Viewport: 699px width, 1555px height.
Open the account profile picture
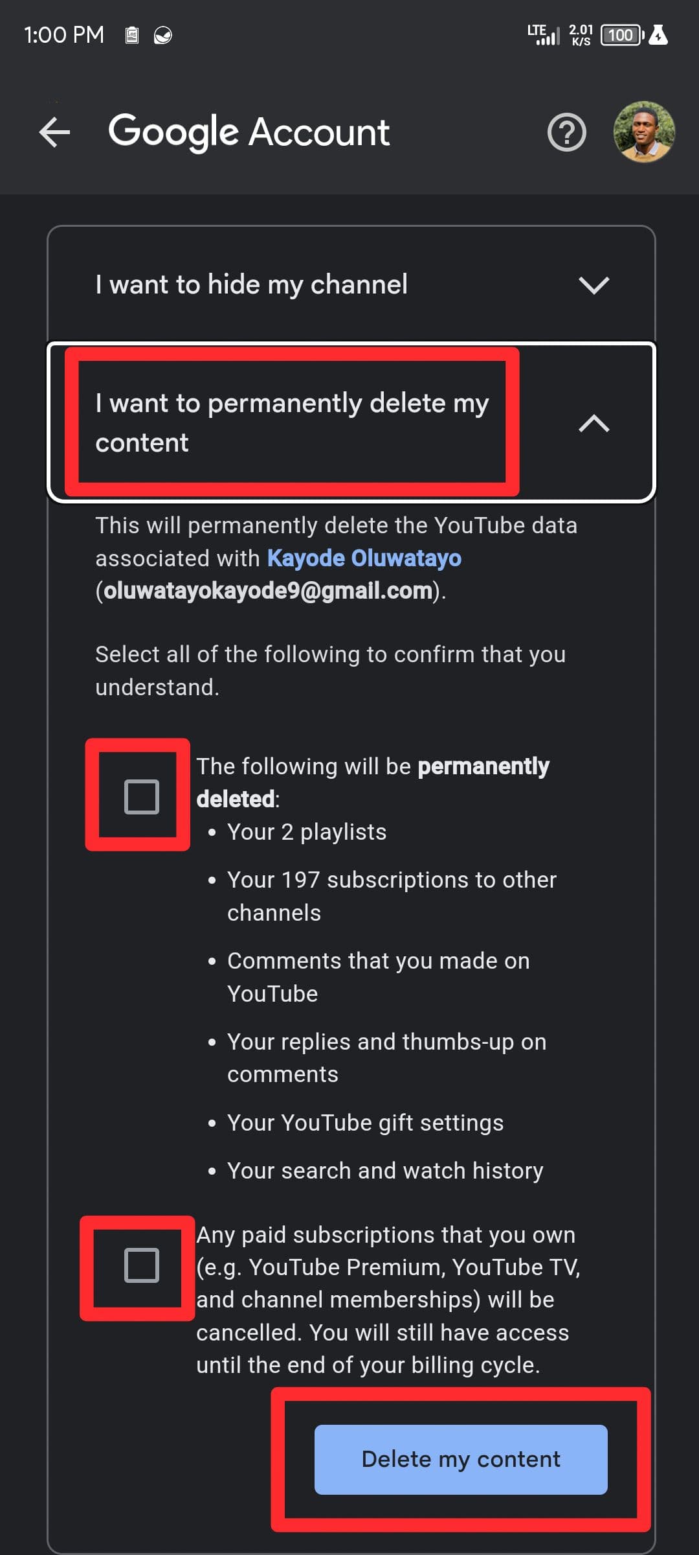coord(643,133)
